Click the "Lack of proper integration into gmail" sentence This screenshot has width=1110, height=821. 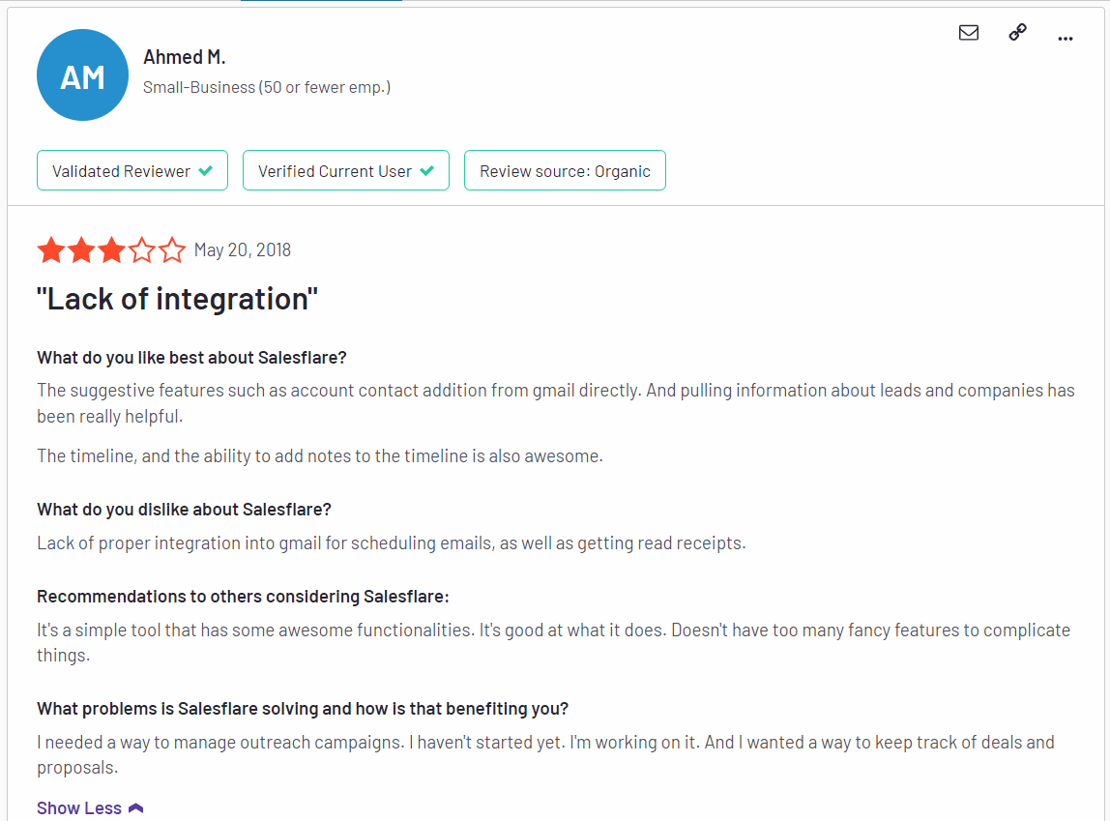(392, 542)
